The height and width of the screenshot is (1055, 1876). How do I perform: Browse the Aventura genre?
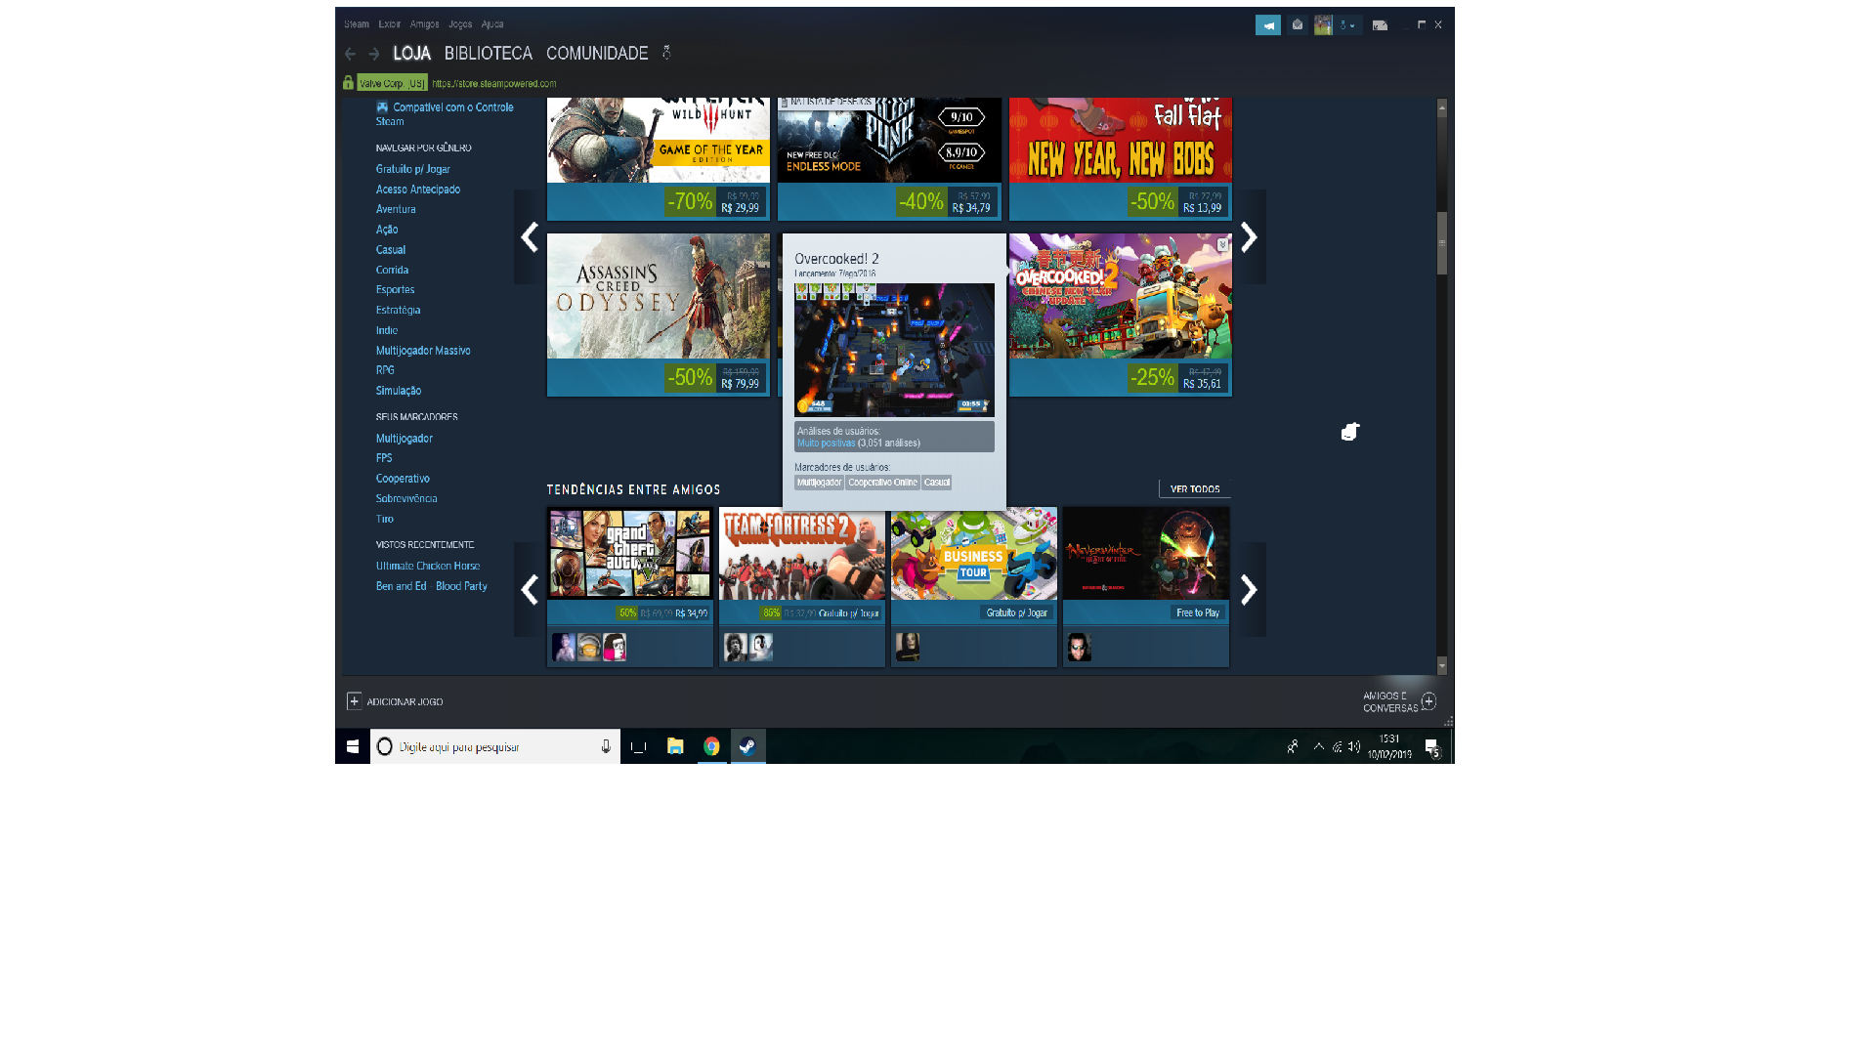396,209
